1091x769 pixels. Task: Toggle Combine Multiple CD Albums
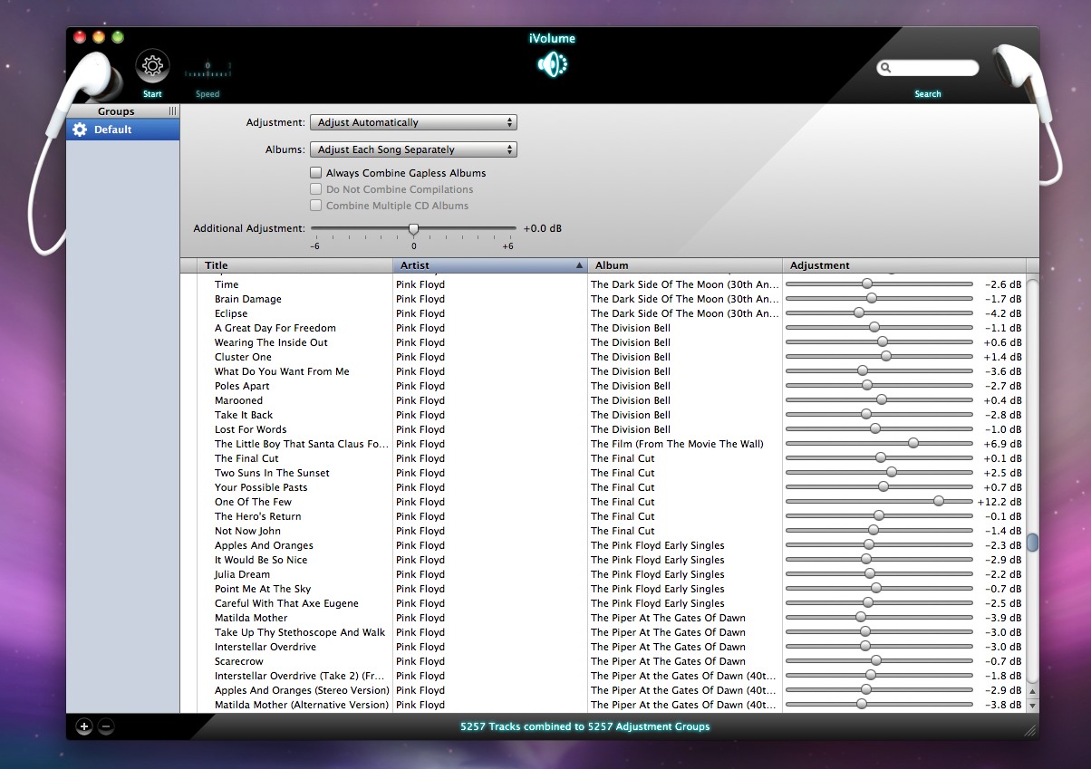click(315, 205)
